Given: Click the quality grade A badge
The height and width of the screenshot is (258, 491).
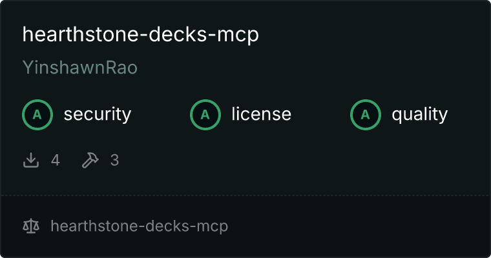Looking at the screenshot, I should click(366, 115).
